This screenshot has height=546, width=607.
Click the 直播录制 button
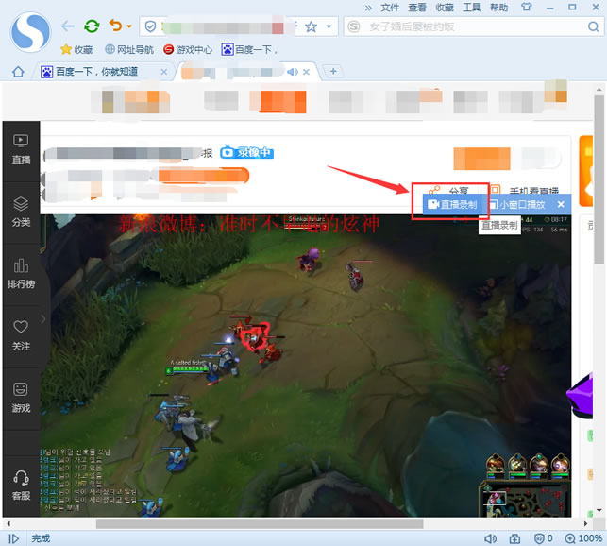click(452, 204)
